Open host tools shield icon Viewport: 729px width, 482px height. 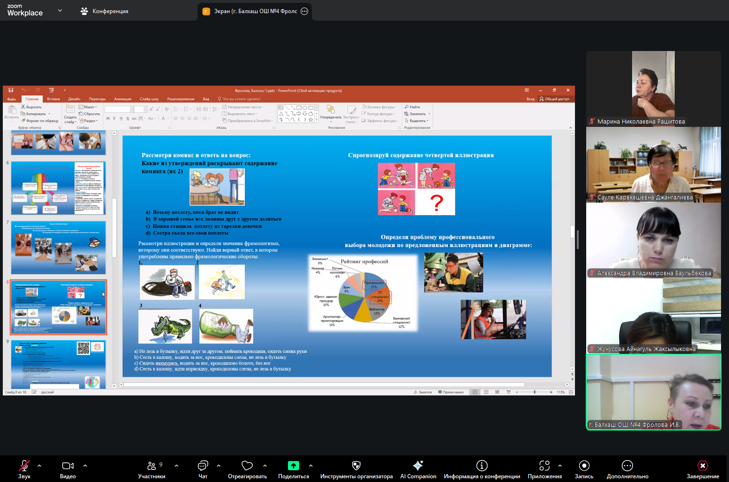click(356, 466)
